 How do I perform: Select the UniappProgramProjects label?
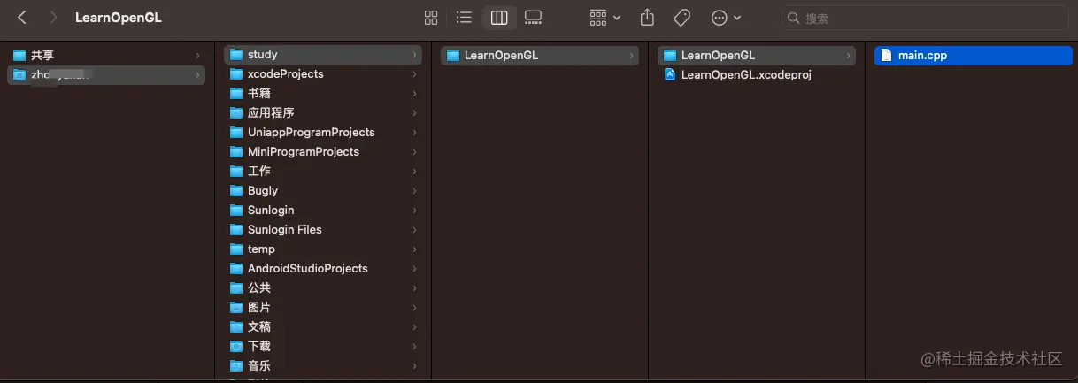point(312,133)
